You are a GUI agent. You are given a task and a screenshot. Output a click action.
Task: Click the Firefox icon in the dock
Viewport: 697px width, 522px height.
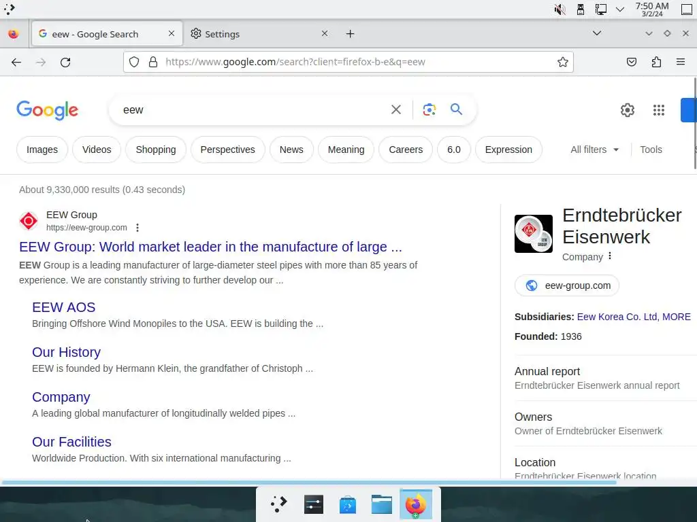click(416, 505)
